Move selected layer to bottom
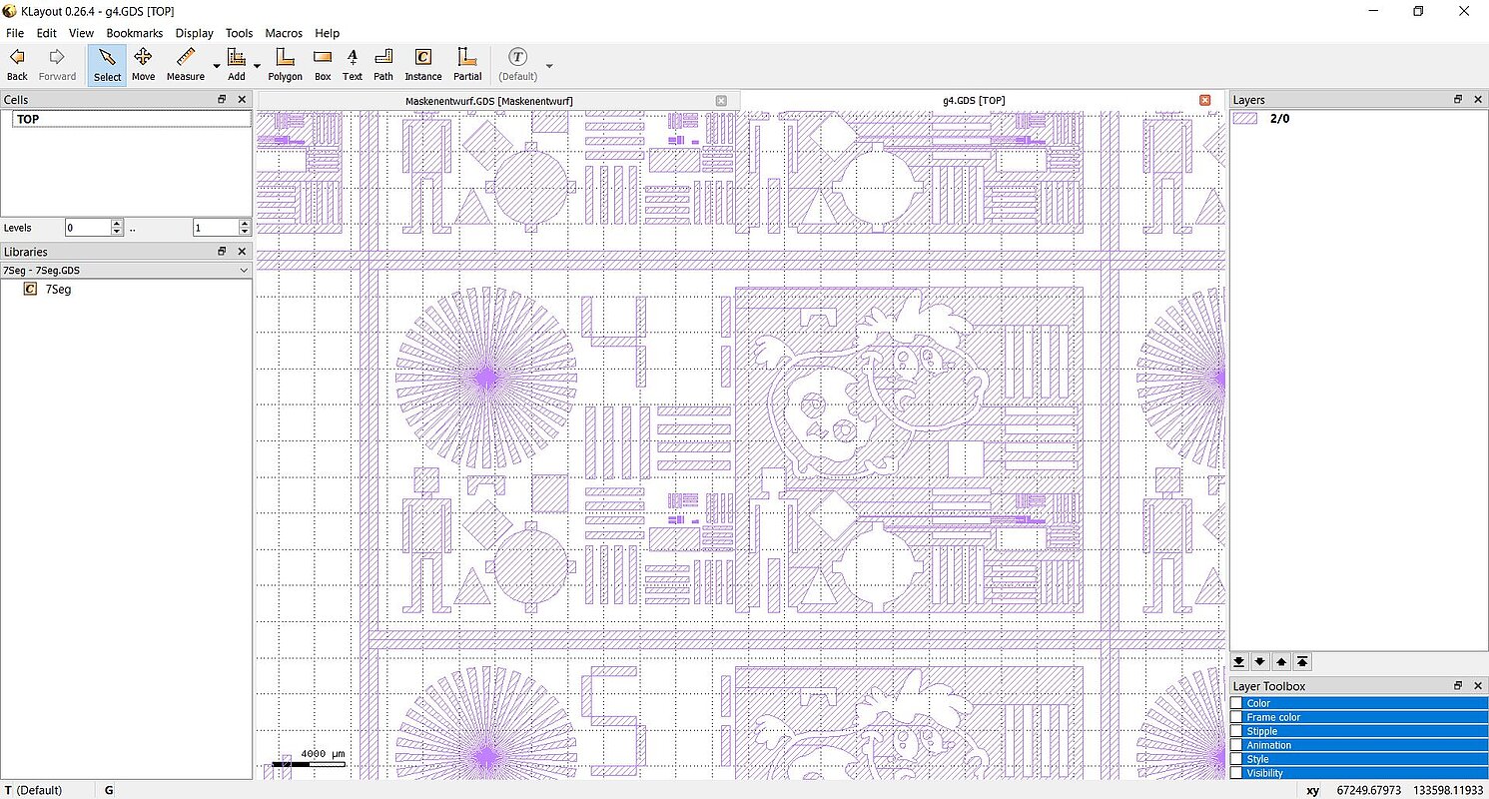 (1239, 661)
